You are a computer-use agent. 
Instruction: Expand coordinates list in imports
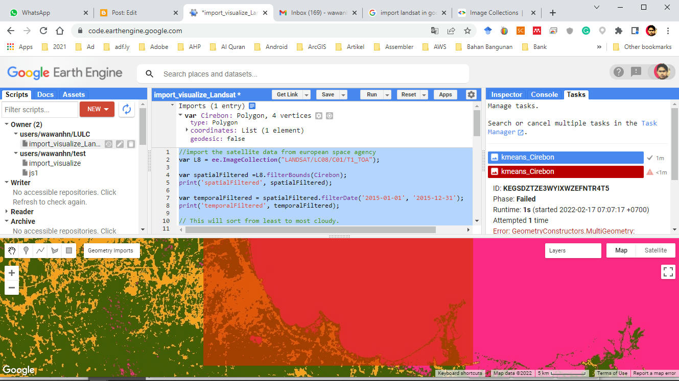coord(187,130)
